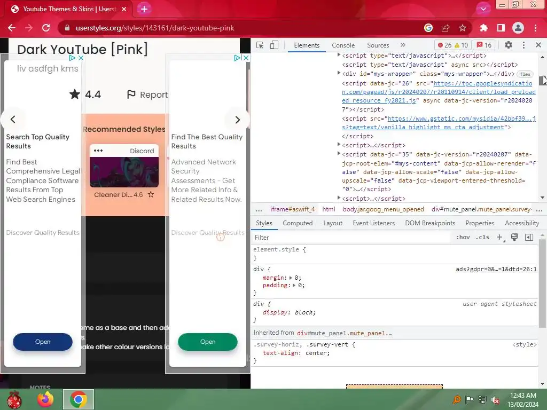Toggle the browser side panel
The height and width of the screenshot is (410, 547).
click(x=501, y=28)
